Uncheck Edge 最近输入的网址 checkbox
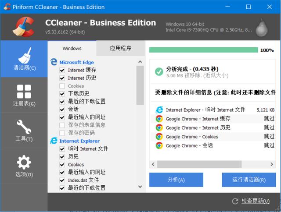This screenshot has width=281, height=212. pos(62,117)
